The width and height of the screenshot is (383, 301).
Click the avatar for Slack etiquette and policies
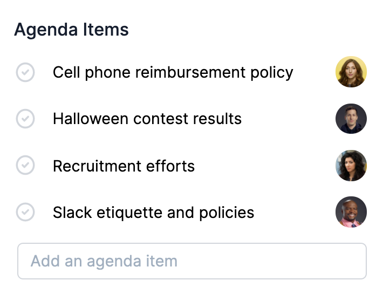point(351,212)
